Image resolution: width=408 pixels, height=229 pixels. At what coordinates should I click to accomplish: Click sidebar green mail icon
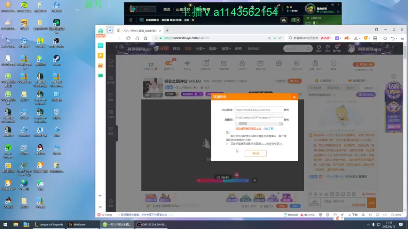[100, 75]
